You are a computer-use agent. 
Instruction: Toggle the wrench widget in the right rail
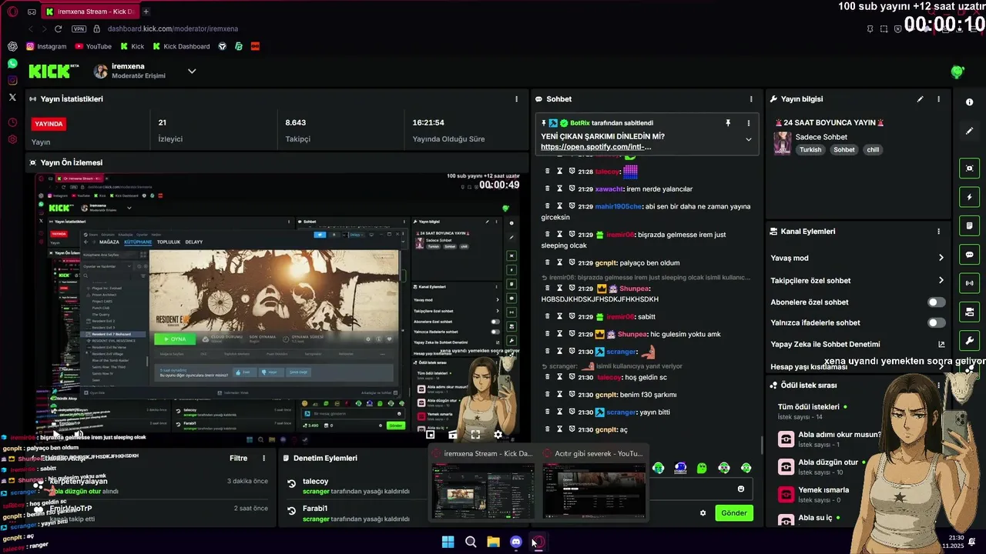click(x=969, y=340)
